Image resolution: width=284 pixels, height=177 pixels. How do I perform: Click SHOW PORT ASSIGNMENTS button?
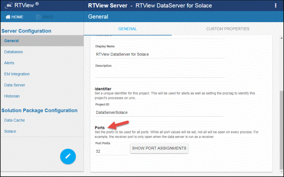point(159,148)
